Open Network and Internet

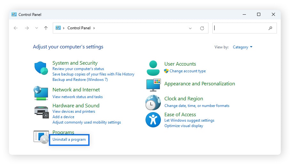pyautogui.click(x=76, y=90)
